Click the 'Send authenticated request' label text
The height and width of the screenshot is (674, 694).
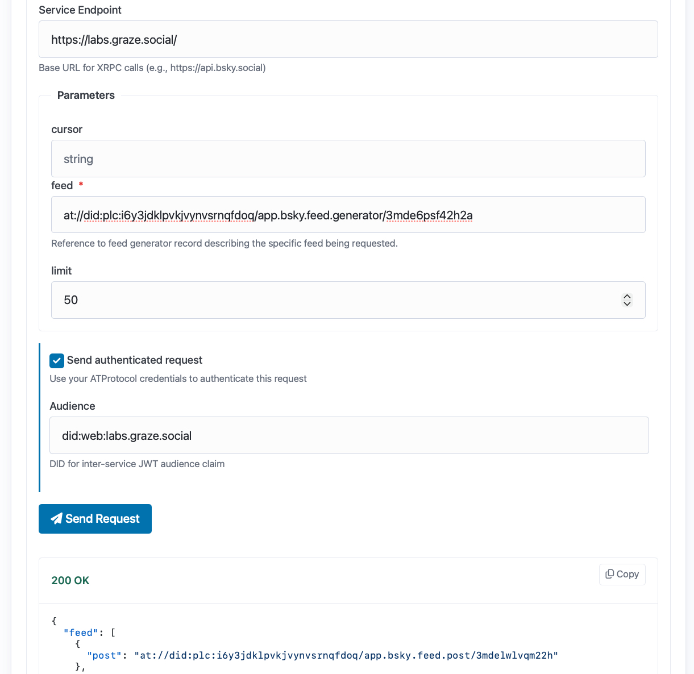point(135,360)
